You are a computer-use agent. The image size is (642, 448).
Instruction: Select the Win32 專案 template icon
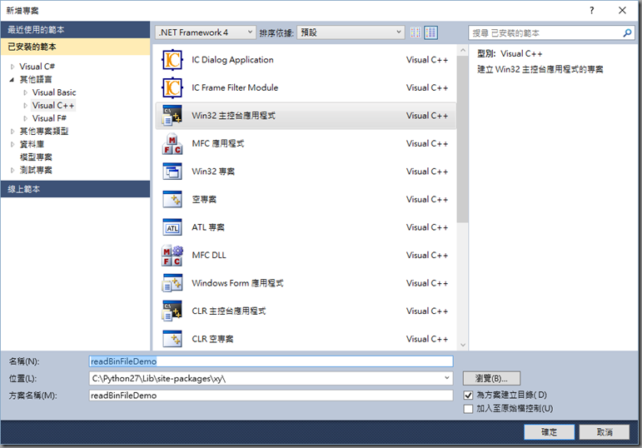click(172, 172)
